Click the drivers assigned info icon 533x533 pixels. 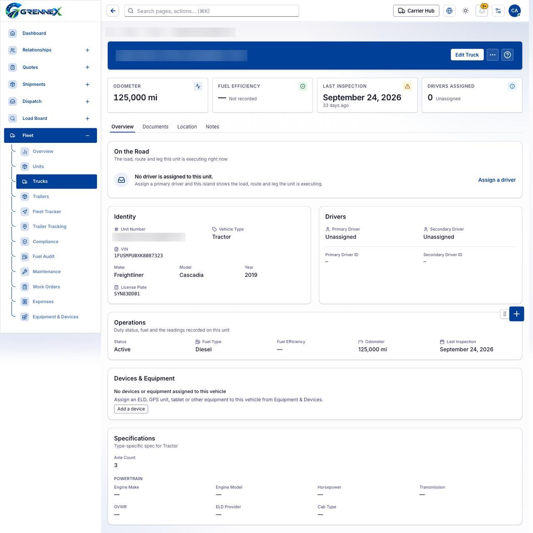[x=512, y=86]
